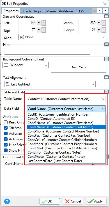This screenshot has width=110, height=207.
Task: Select highlighted ContLName list entry
Action: [x=66, y=127]
